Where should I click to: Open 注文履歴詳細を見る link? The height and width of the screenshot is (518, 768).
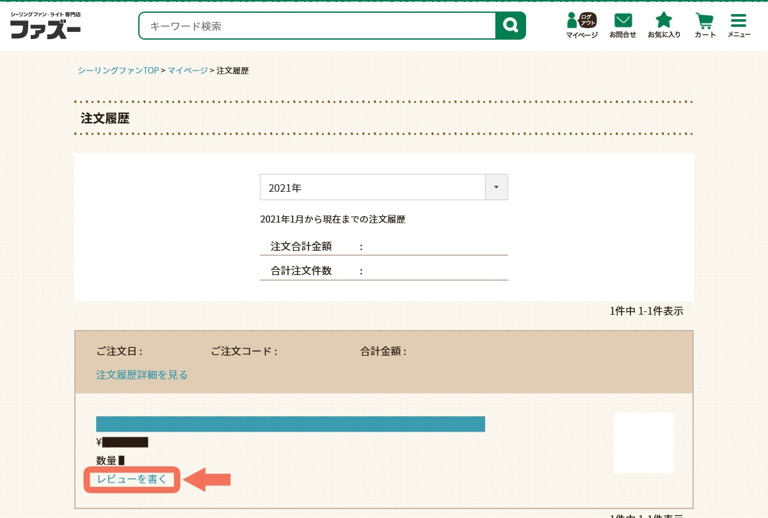142,375
